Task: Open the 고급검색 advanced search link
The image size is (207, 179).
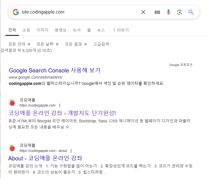Action: 101,44
